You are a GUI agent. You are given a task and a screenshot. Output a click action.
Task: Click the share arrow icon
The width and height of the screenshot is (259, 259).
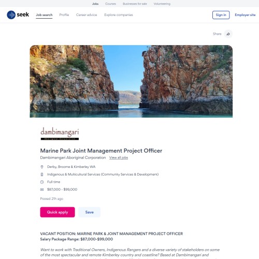228,34
